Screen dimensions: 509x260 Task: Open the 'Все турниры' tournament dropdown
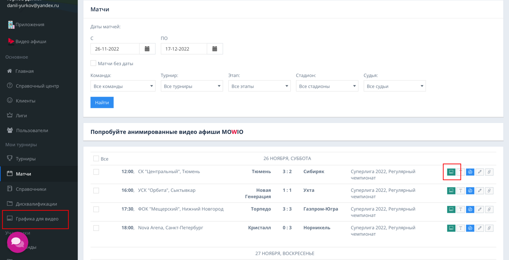192,86
